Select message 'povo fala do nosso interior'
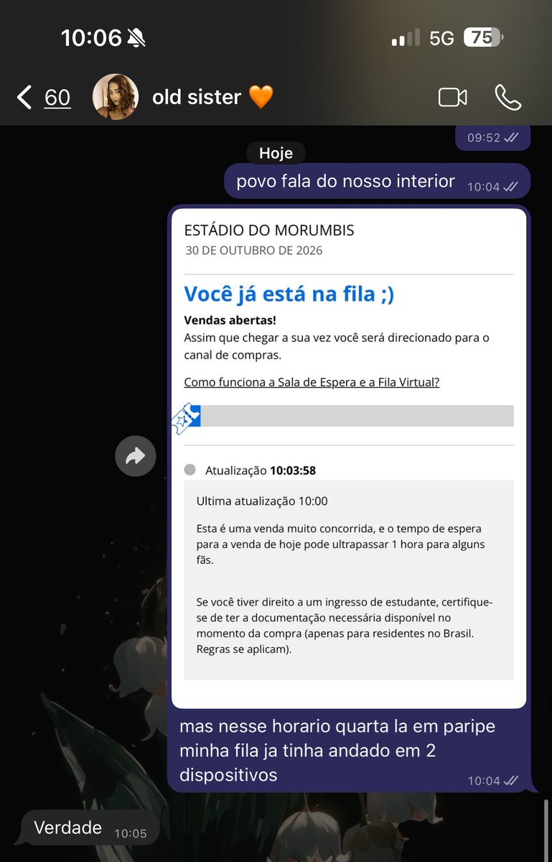552x862 pixels. (378, 181)
